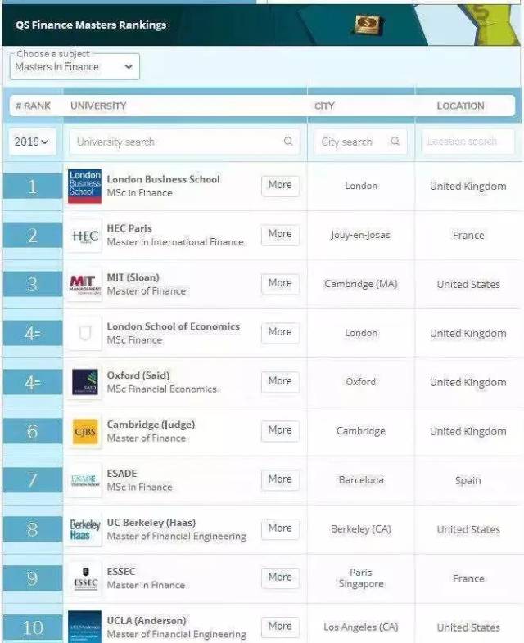Click the LOCATION column header
This screenshot has width=524, height=643.
point(460,106)
